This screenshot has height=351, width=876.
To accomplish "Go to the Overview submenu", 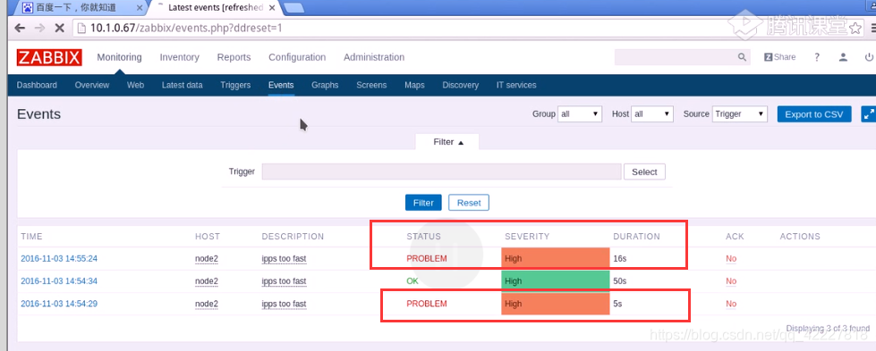I will [92, 85].
